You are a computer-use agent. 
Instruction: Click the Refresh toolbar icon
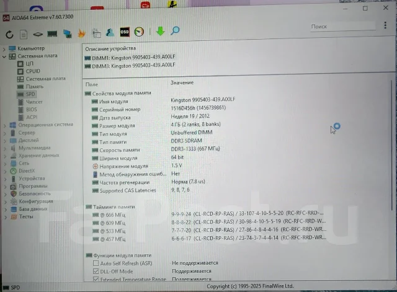click(10, 34)
